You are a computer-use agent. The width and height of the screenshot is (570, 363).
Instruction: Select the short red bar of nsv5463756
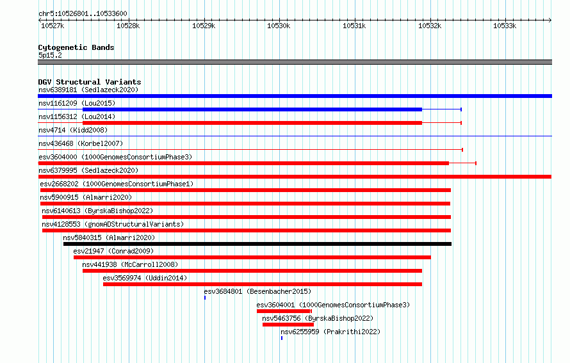point(288,325)
